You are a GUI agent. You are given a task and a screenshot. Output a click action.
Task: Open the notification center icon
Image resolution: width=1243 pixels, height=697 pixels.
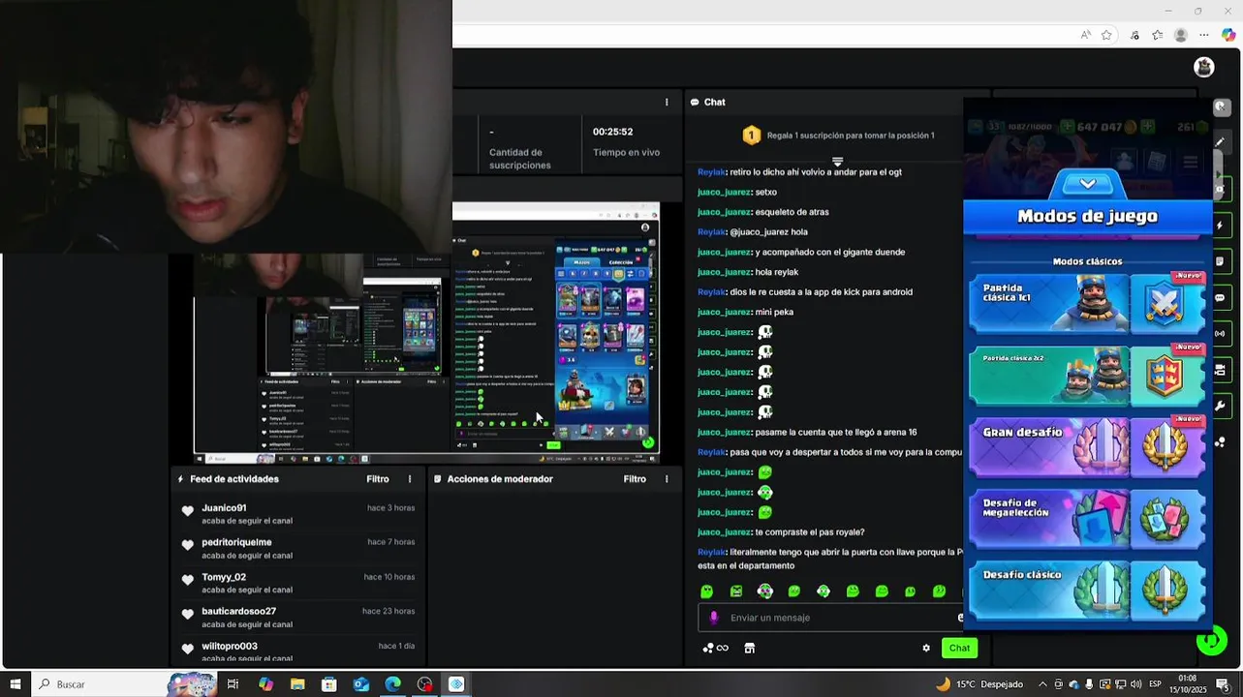pos(1224,684)
